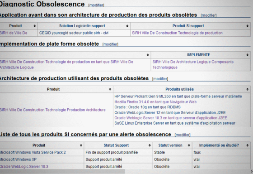Click Produits utilisés header text
Viewport: 253px width, 174px height.
(179, 89)
